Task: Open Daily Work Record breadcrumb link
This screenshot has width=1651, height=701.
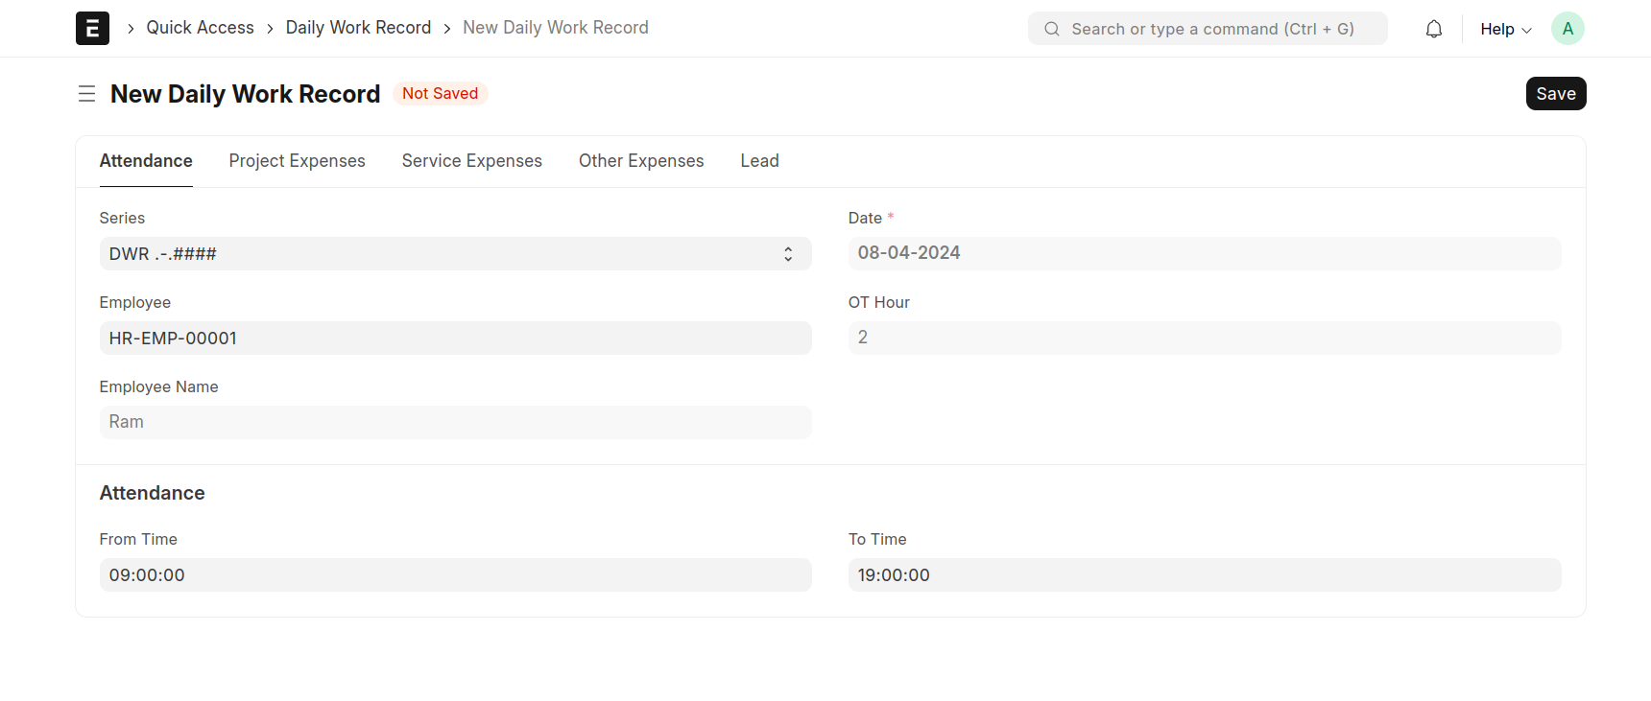Action: click(x=358, y=28)
